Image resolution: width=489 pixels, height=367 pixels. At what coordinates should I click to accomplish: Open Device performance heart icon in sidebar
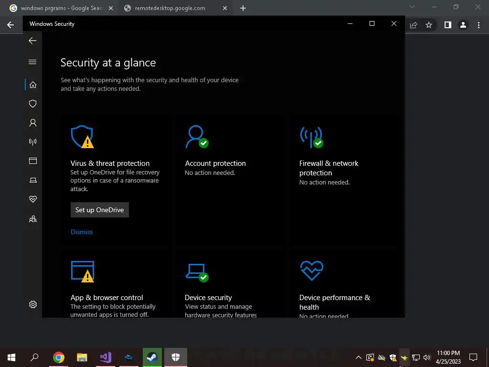33,199
